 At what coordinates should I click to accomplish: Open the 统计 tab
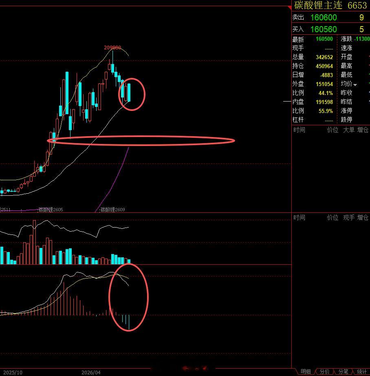point(362,372)
